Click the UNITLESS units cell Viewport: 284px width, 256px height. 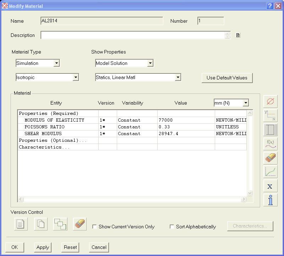[231, 127]
